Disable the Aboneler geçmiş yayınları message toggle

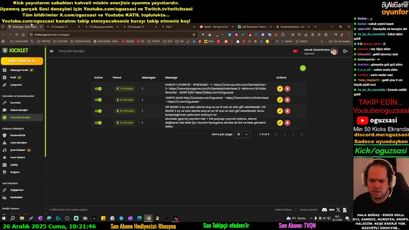pos(98,123)
